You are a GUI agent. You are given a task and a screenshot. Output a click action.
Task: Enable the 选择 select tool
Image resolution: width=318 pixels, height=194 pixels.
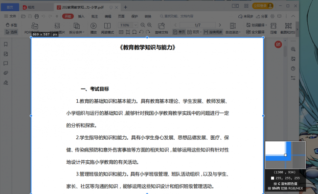[x=11, y=32]
